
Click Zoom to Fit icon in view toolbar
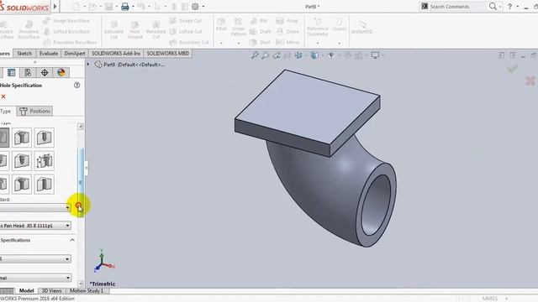tap(255, 55)
